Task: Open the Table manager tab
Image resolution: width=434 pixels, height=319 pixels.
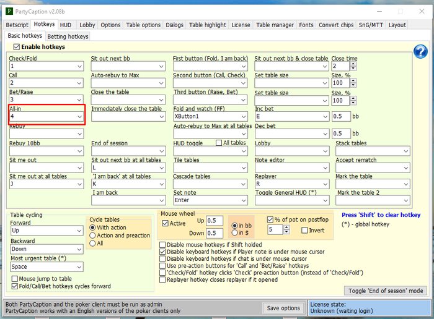Action: [275, 25]
